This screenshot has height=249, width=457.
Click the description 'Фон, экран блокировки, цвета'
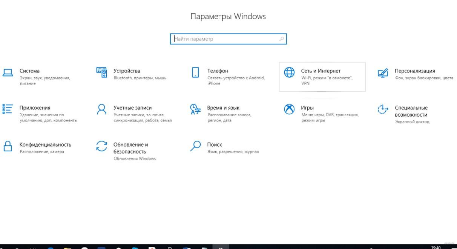424,78
